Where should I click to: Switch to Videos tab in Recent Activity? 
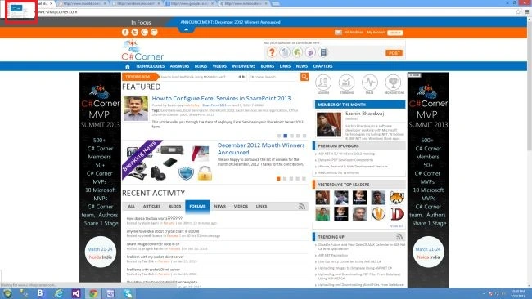click(x=241, y=206)
